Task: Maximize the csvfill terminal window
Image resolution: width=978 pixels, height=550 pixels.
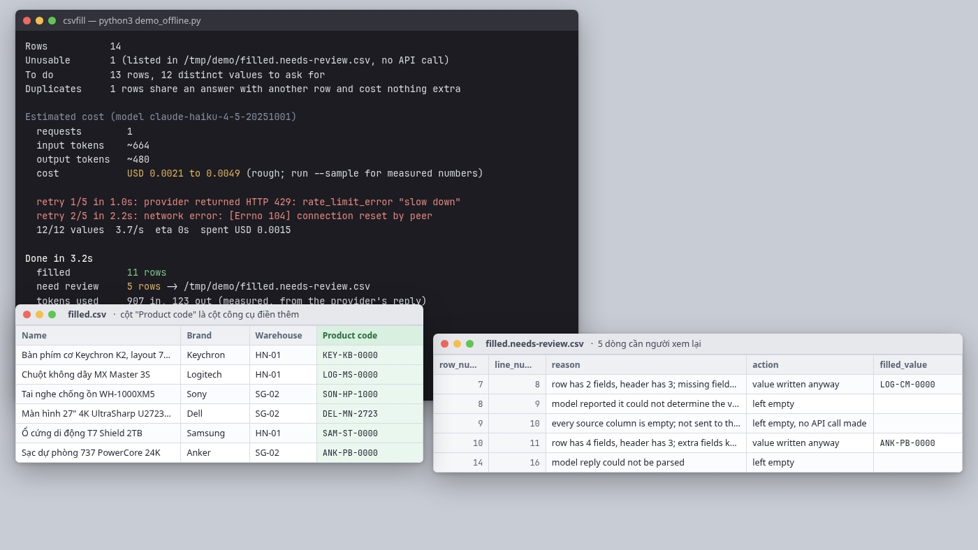Action: pyautogui.click(x=52, y=21)
